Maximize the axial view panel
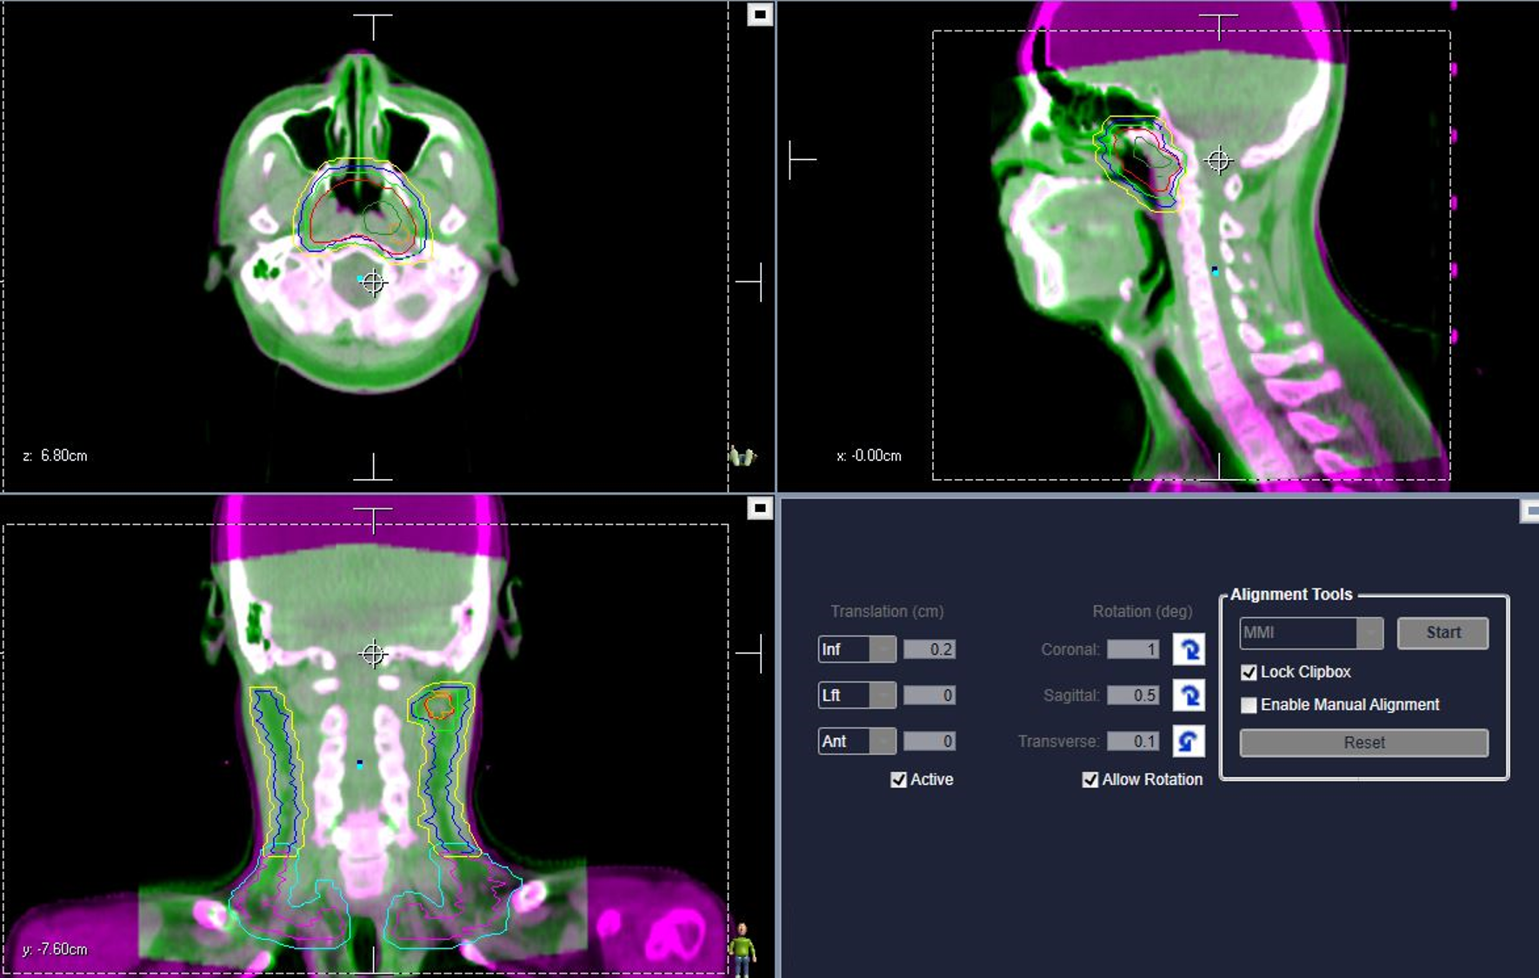This screenshot has height=978, width=1539. click(760, 15)
